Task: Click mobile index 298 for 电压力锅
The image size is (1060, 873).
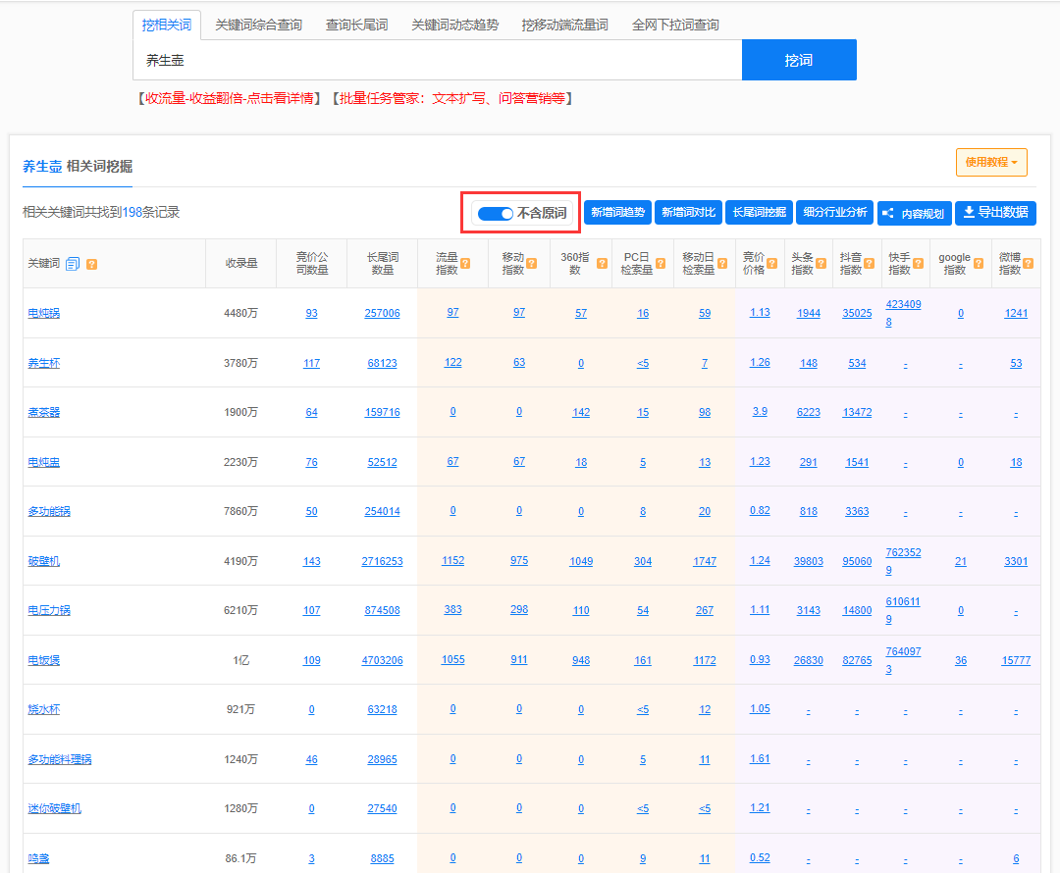Action: [519, 609]
